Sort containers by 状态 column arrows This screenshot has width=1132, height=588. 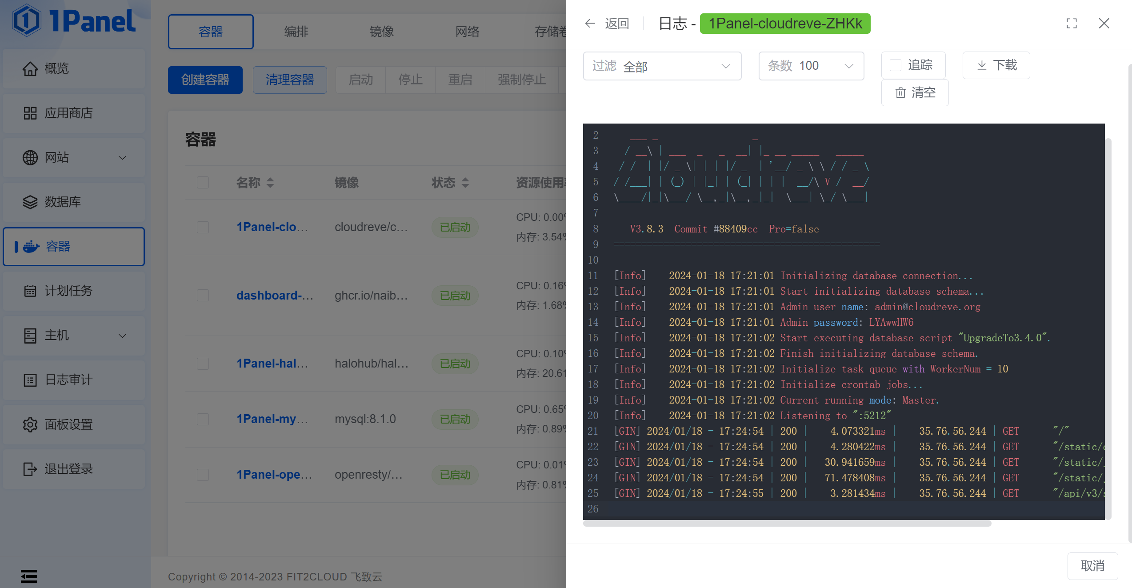[465, 182]
